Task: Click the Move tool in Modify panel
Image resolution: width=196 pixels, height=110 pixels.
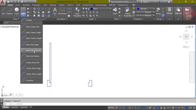Action: coord(35,9)
